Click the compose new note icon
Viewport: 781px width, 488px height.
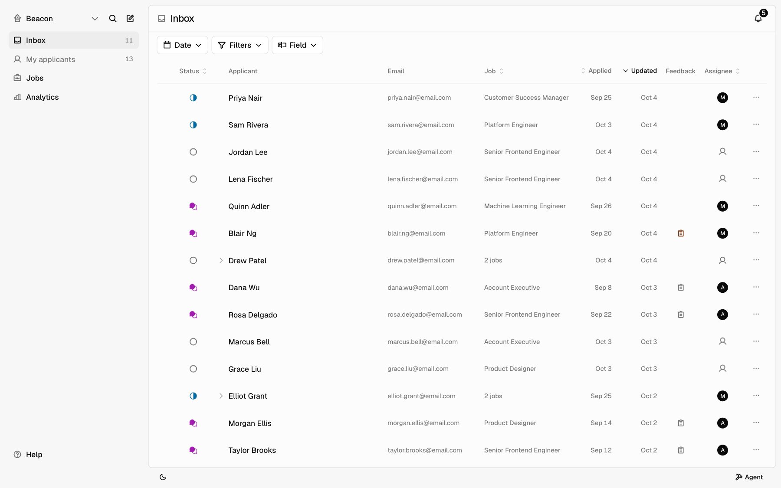(130, 18)
